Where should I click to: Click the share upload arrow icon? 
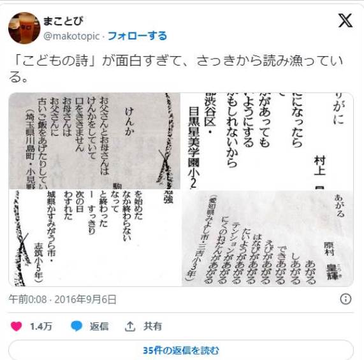[x=130, y=326]
